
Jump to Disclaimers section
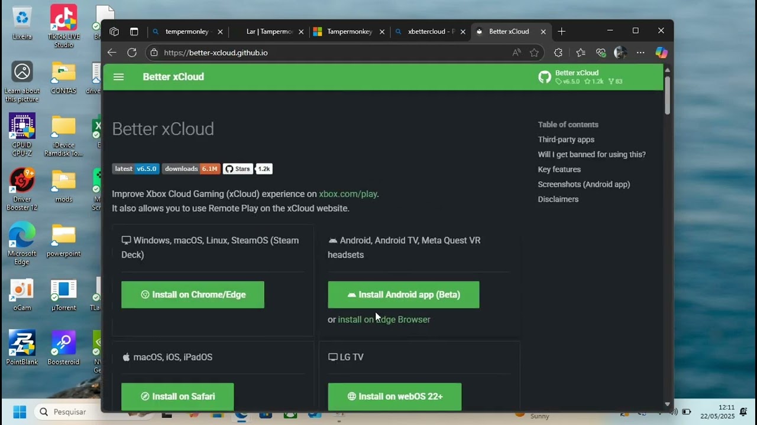558,200
